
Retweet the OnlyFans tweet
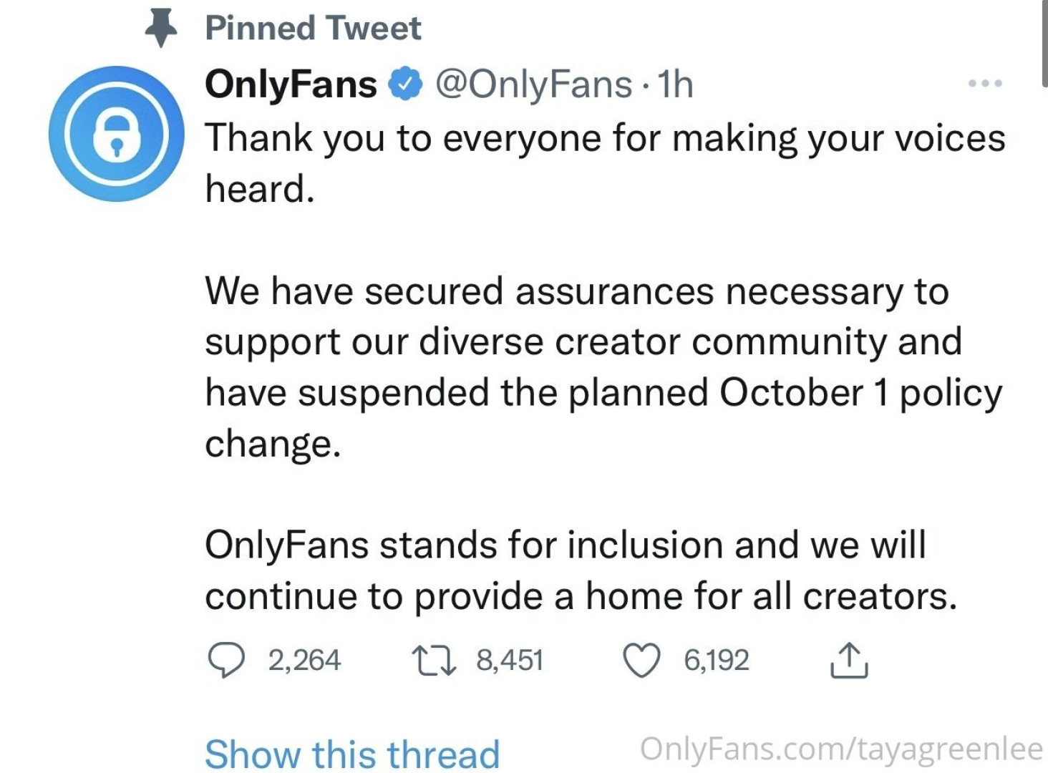pyautogui.click(x=434, y=660)
